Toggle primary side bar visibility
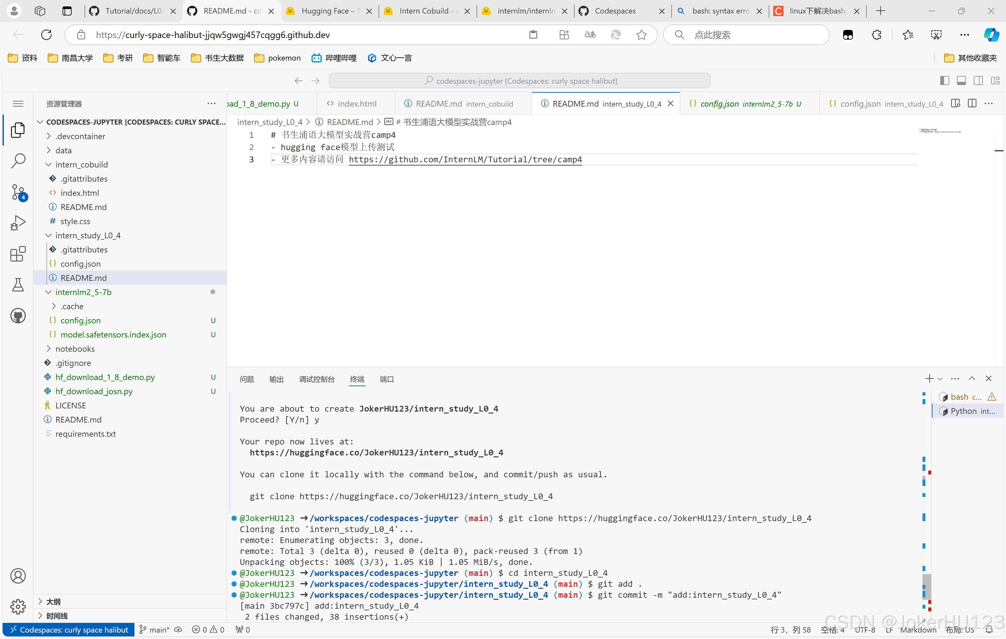 pyautogui.click(x=944, y=81)
